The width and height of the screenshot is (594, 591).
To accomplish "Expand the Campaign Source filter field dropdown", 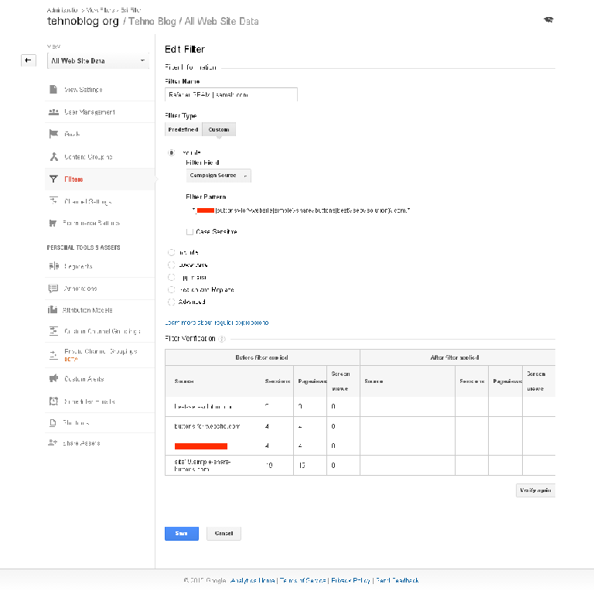I will tap(219, 176).
